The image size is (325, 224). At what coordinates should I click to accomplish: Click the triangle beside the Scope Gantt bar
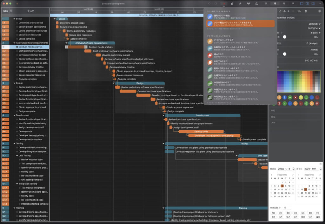pyautogui.click(x=55, y=19)
